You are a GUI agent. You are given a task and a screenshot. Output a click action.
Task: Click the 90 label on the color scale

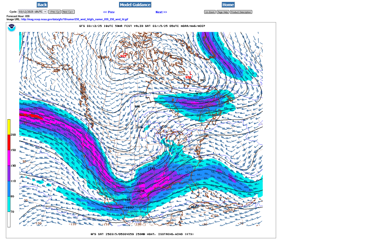[12, 196]
